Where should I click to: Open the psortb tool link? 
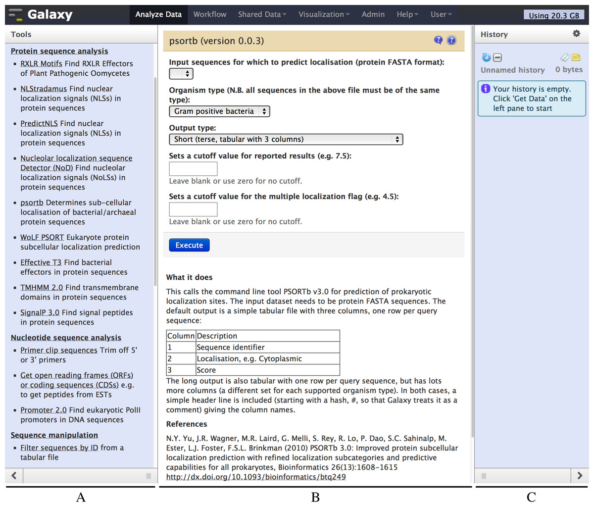(x=32, y=203)
